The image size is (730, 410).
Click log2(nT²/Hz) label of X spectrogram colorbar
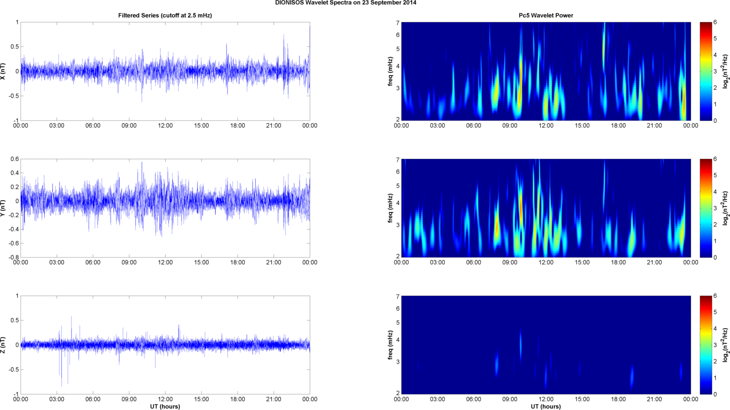[x=726, y=72]
